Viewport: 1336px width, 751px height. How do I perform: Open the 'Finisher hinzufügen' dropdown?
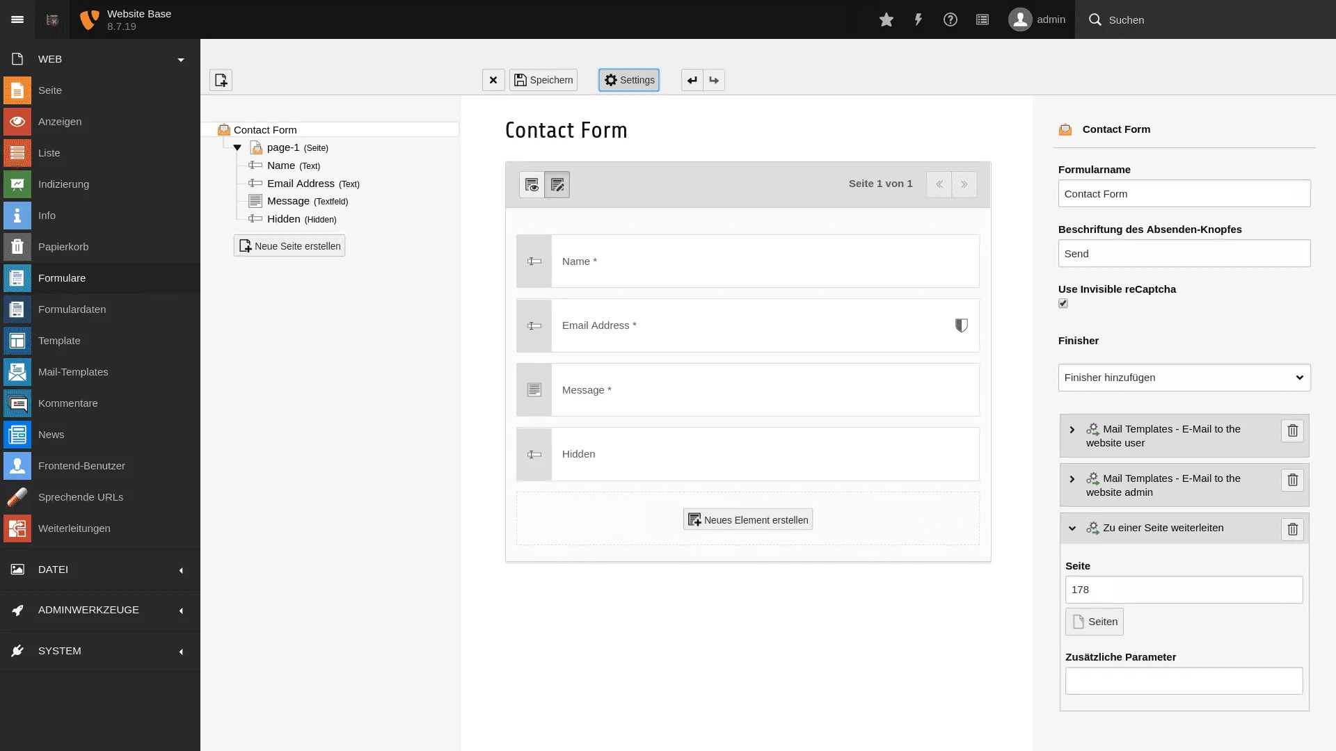point(1184,377)
